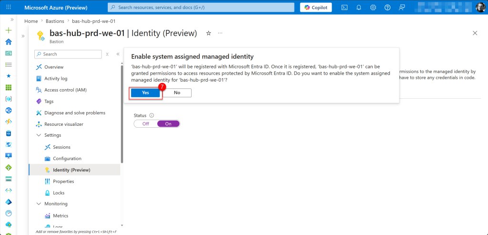Confirm with the Yes button
This screenshot has width=488, height=235.
pyautogui.click(x=145, y=93)
